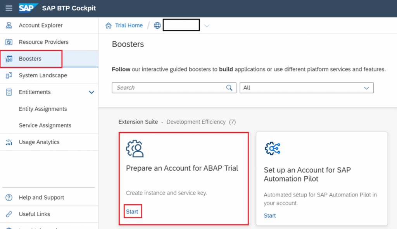Click the boosters Search input field
The width and height of the screenshot is (397, 229).
pyautogui.click(x=174, y=88)
